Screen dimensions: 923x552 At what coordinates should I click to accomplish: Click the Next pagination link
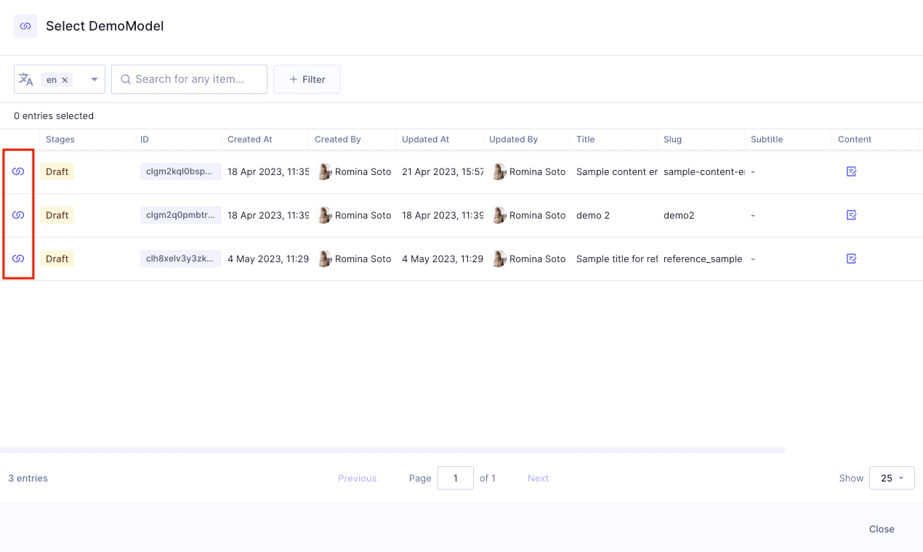(x=538, y=478)
